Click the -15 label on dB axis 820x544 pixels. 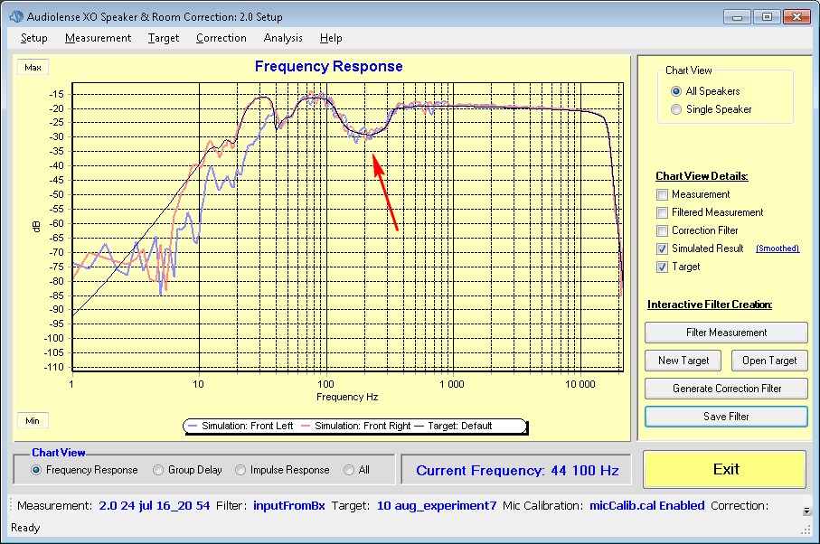[56, 95]
